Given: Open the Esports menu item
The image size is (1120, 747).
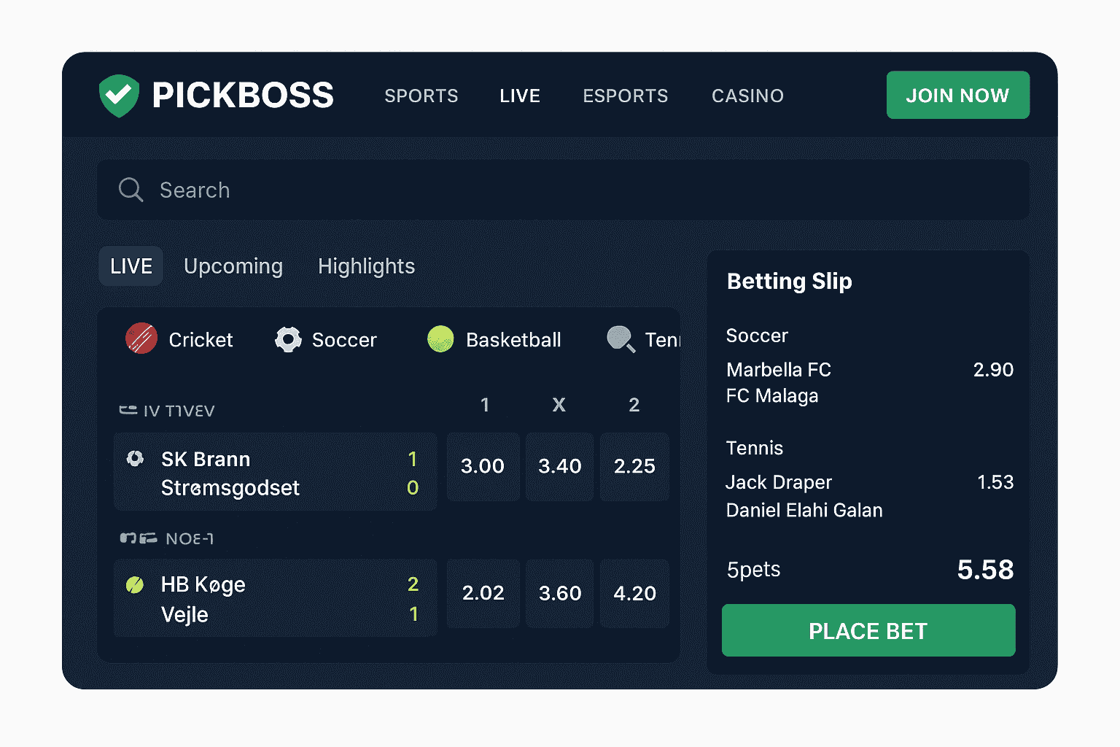Looking at the screenshot, I should coord(625,96).
